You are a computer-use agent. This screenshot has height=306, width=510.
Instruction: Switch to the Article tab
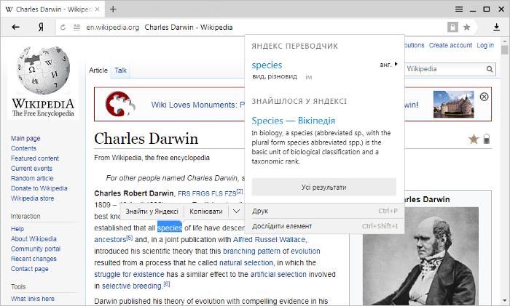[98, 70]
